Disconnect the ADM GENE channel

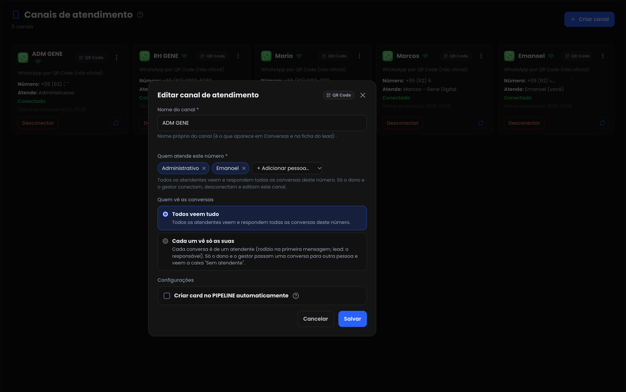pyautogui.click(x=38, y=123)
